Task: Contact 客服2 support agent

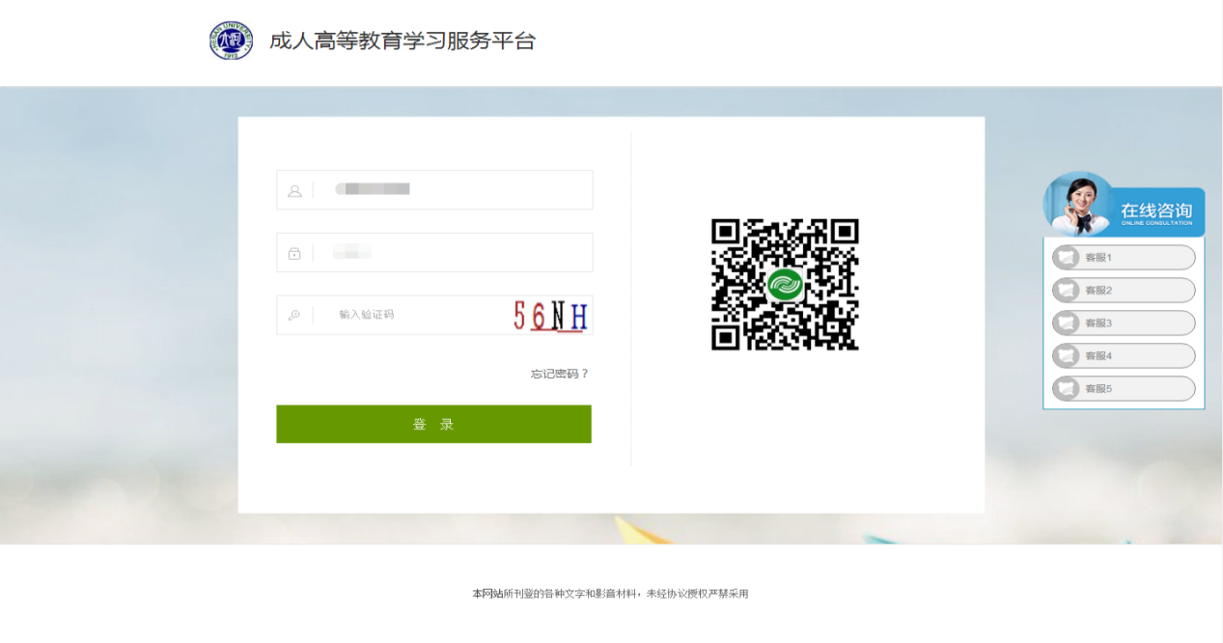Action: point(1124,291)
